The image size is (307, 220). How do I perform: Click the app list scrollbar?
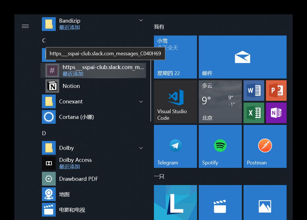tap(151, 91)
